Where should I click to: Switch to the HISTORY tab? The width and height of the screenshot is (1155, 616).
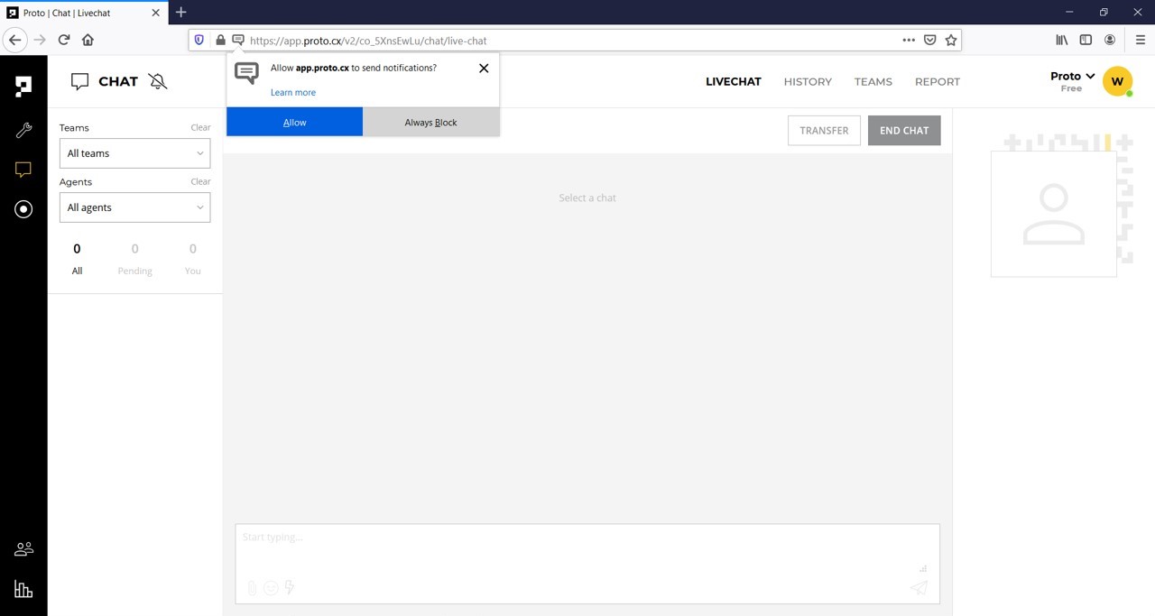(808, 81)
